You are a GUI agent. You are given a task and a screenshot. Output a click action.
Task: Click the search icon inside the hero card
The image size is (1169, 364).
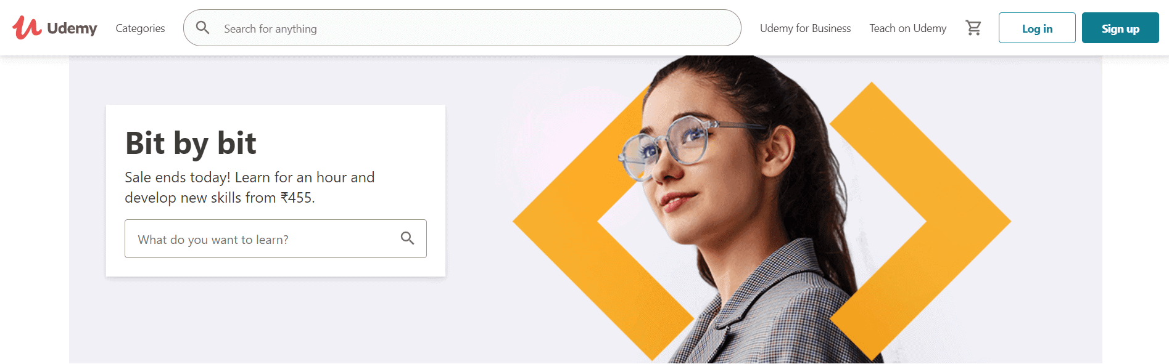(407, 238)
